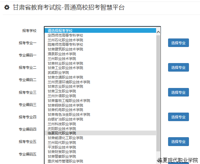Pick 甘肃林业职业技术学院 option

(100, 63)
